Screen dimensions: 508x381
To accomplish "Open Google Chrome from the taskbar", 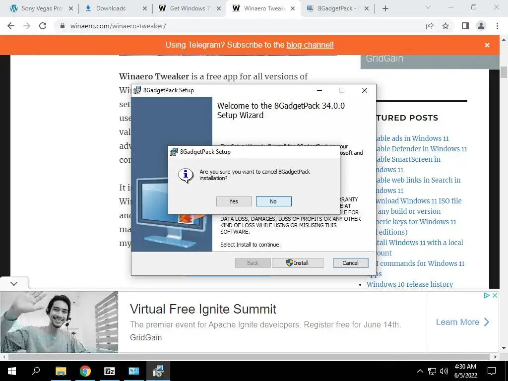I will 85,371.
